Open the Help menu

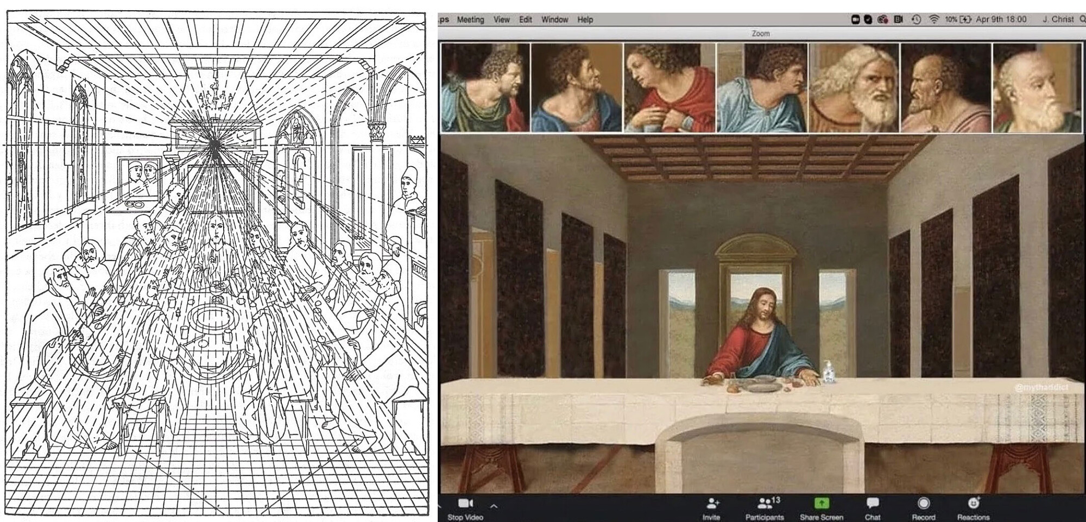tap(585, 20)
